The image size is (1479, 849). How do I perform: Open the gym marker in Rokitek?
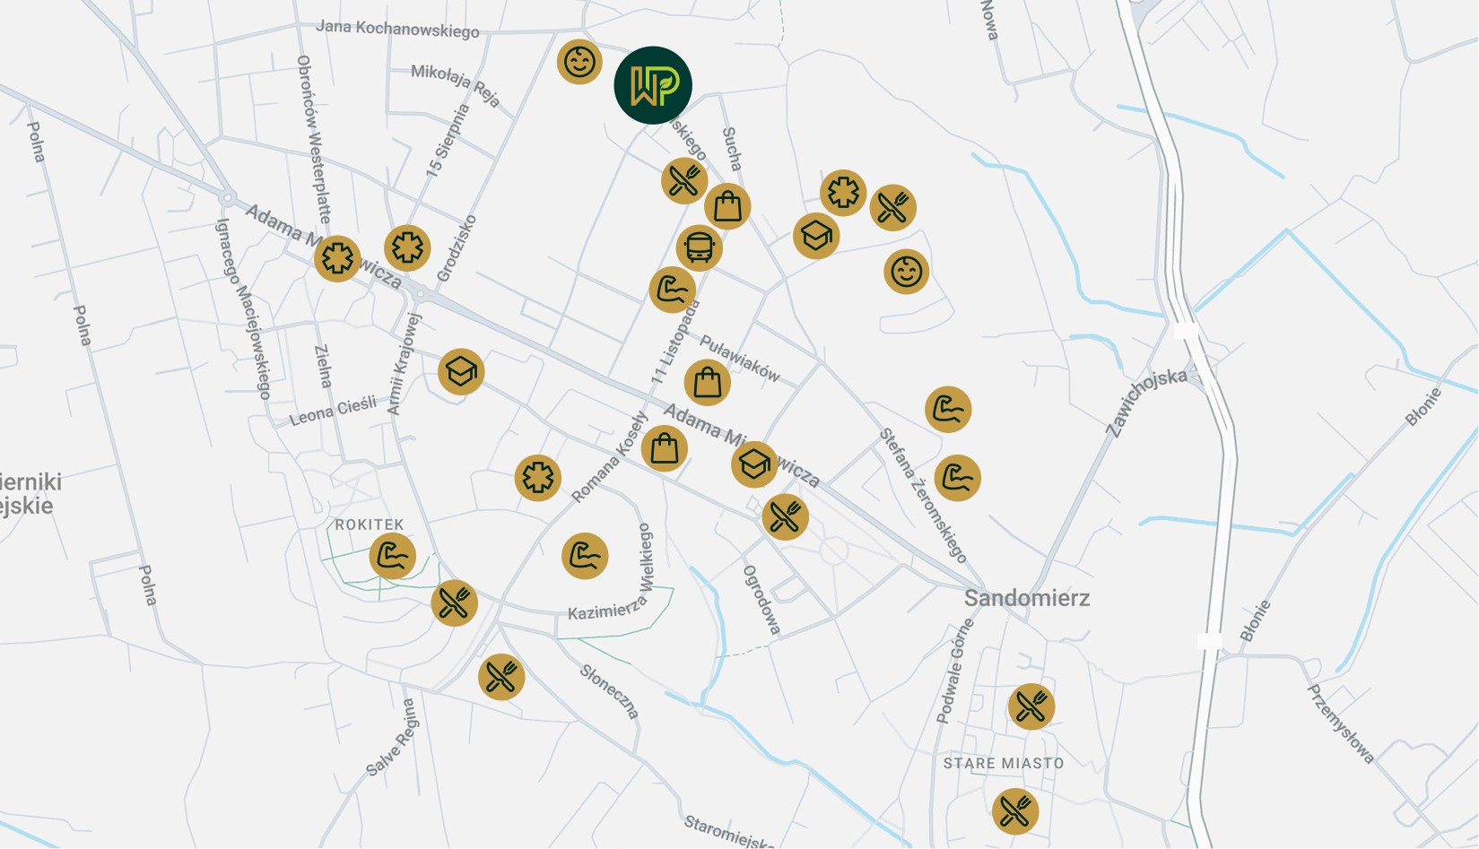pyautogui.click(x=393, y=557)
